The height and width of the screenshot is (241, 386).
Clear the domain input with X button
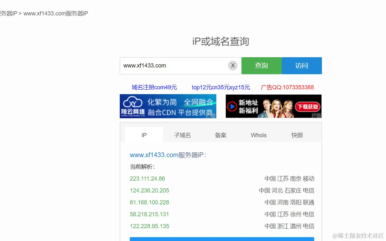click(x=233, y=66)
